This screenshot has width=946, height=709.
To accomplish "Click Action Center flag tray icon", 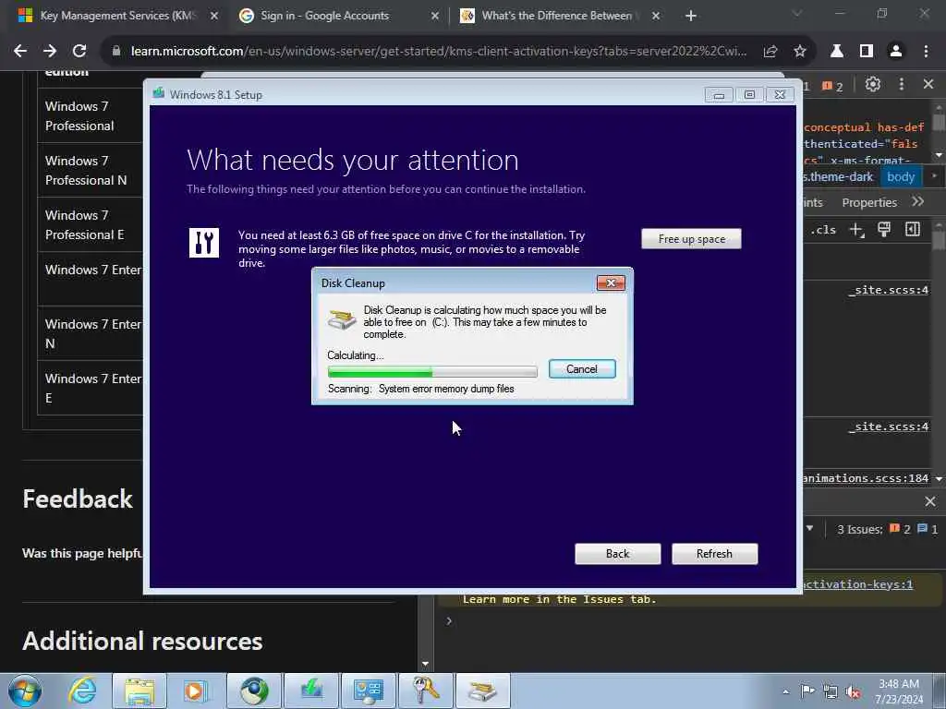I will coord(807,691).
